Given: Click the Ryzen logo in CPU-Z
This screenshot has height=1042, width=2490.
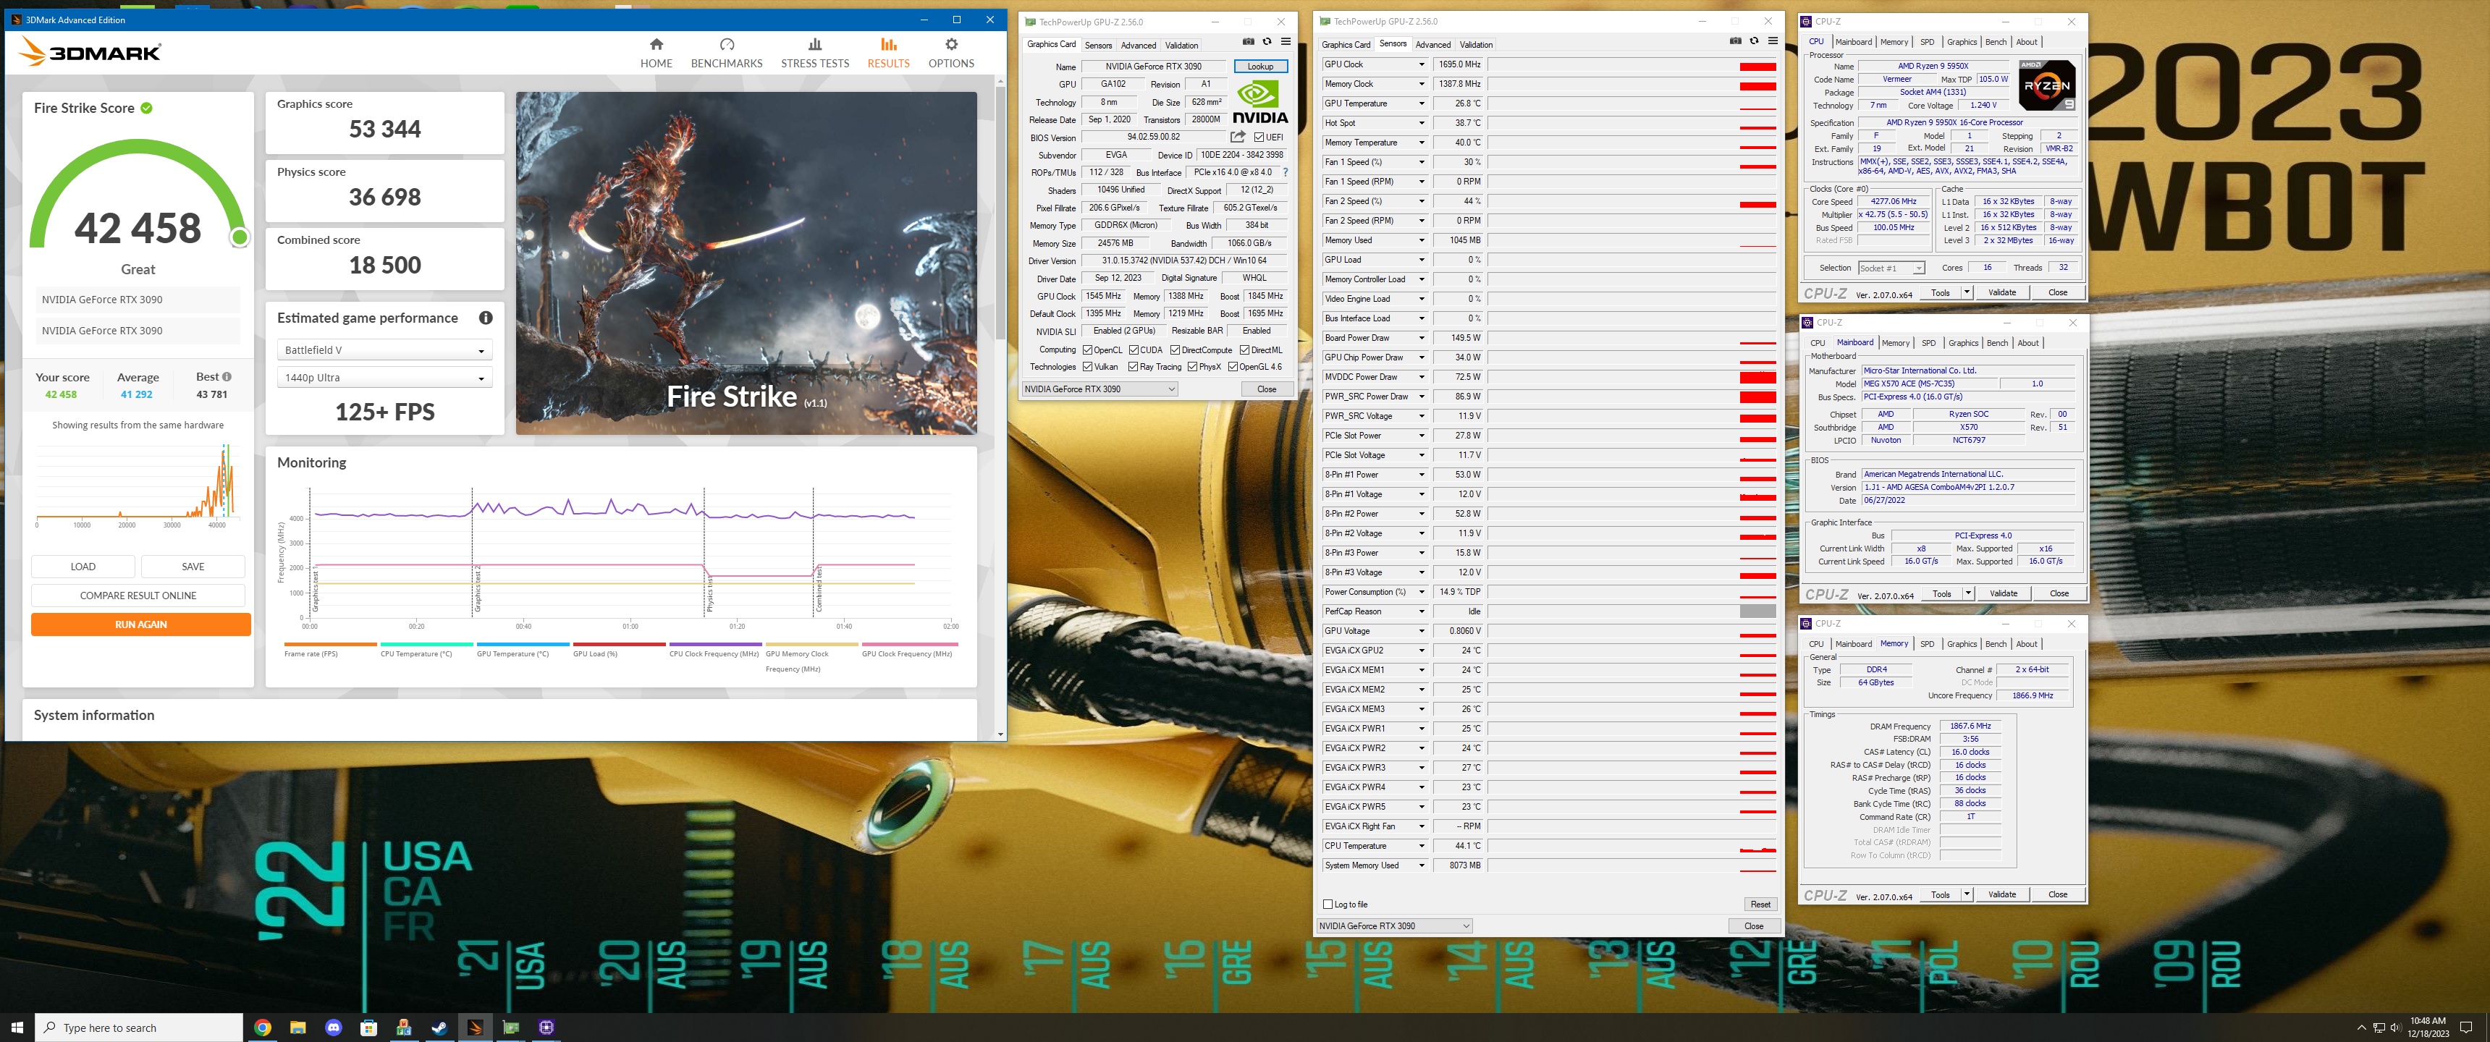Looking at the screenshot, I should coord(2047,85).
